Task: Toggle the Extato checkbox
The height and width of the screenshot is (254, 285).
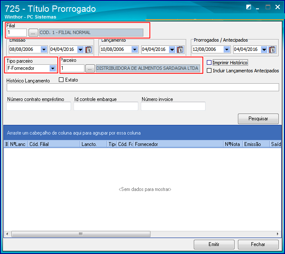Action: click(61, 80)
